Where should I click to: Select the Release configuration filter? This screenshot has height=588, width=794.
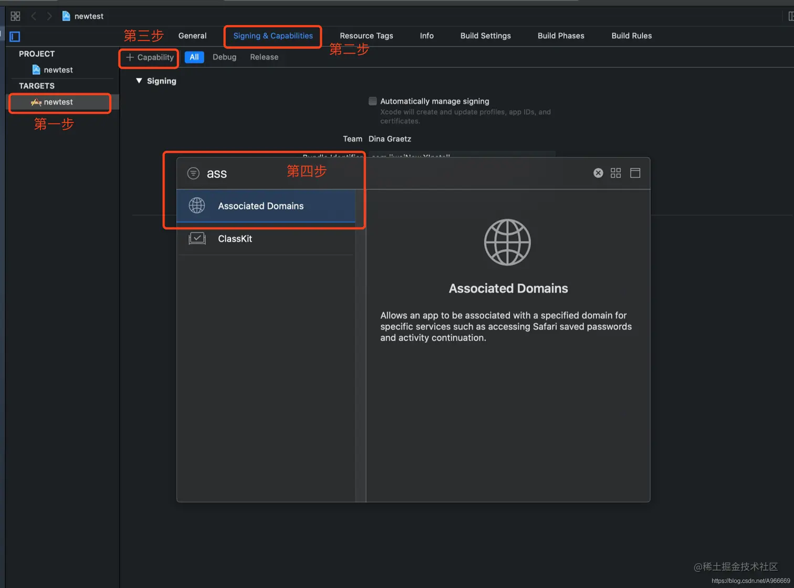[264, 57]
